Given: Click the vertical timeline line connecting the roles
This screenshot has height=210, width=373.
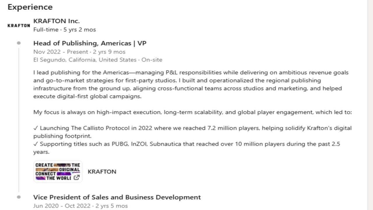Looking at the screenshot, I should point(19,120).
